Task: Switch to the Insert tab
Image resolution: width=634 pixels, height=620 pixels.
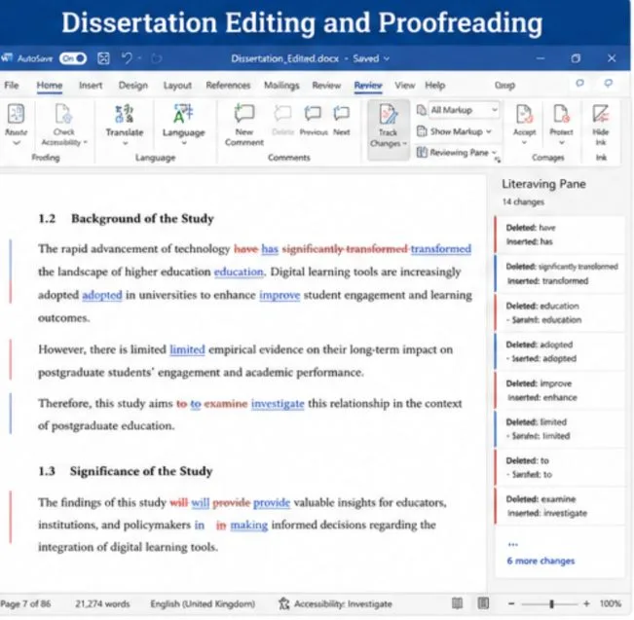Action: click(91, 86)
